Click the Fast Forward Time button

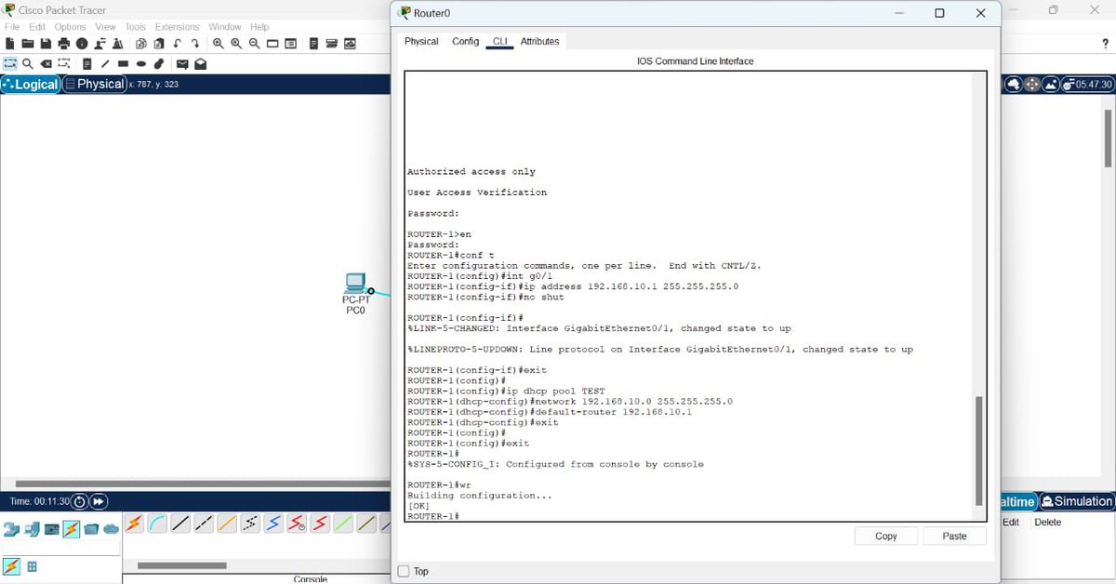[x=99, y=501]
